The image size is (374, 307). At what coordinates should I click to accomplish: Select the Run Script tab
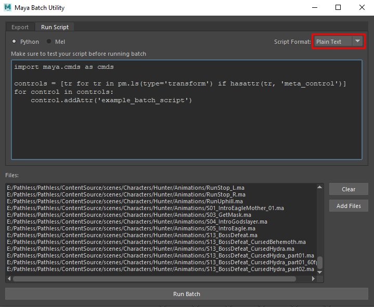tap(55, 27)
